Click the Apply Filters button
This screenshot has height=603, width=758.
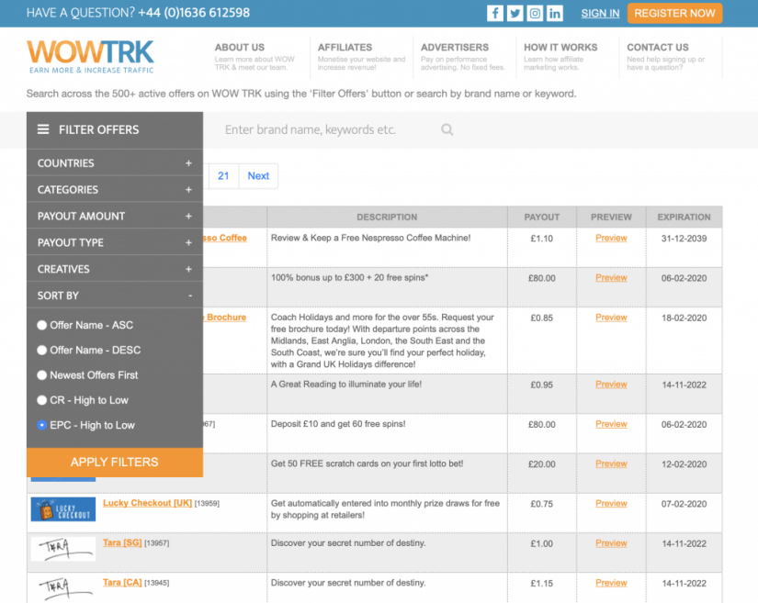point(114,463)
